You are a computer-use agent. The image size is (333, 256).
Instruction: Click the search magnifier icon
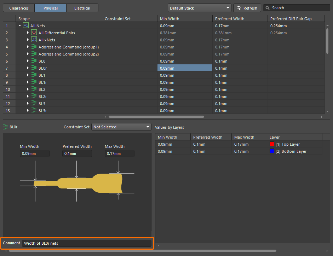click(268, 8)
